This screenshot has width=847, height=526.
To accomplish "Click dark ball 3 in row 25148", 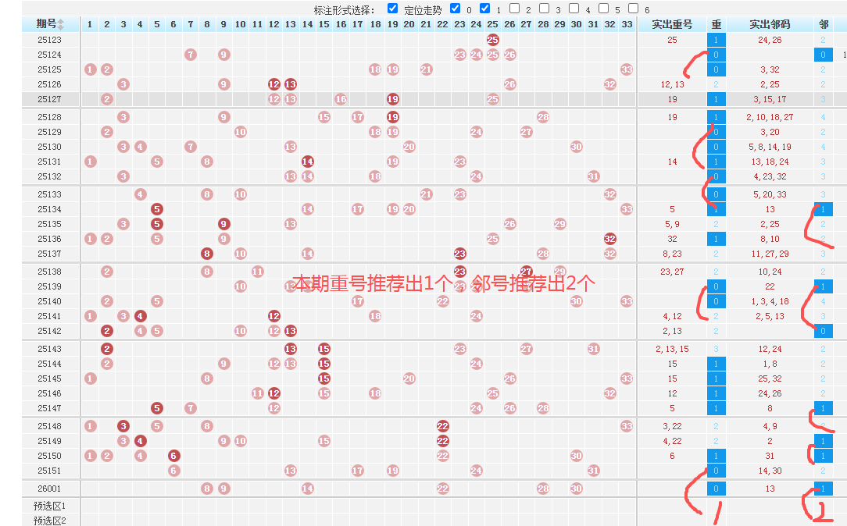I will tap(123, 426).
